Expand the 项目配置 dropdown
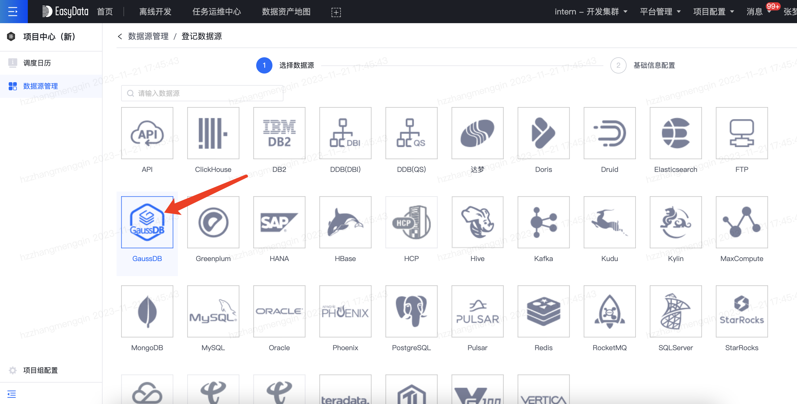797x404 pixels. [x=713, y=12]
